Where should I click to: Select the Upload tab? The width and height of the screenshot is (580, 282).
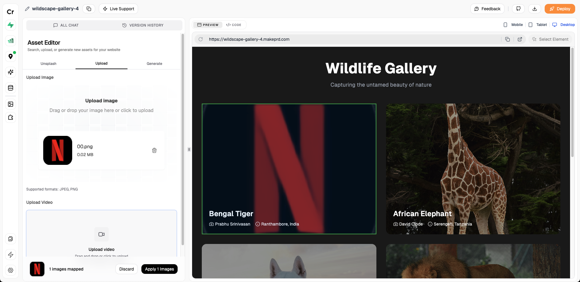pos(101,63)
